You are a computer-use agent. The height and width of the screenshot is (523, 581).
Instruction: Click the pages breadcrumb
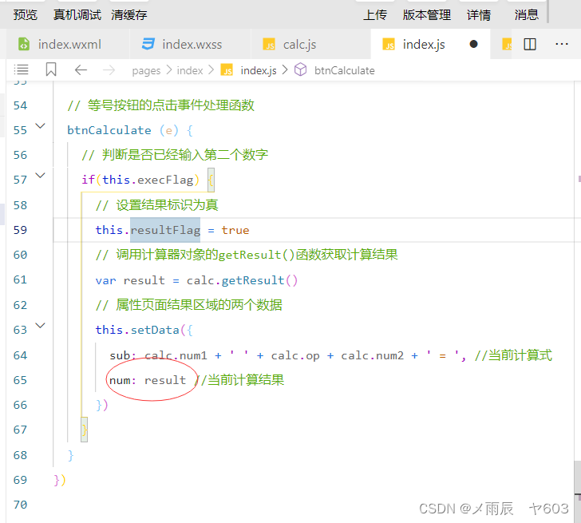(x=146, y=70)
